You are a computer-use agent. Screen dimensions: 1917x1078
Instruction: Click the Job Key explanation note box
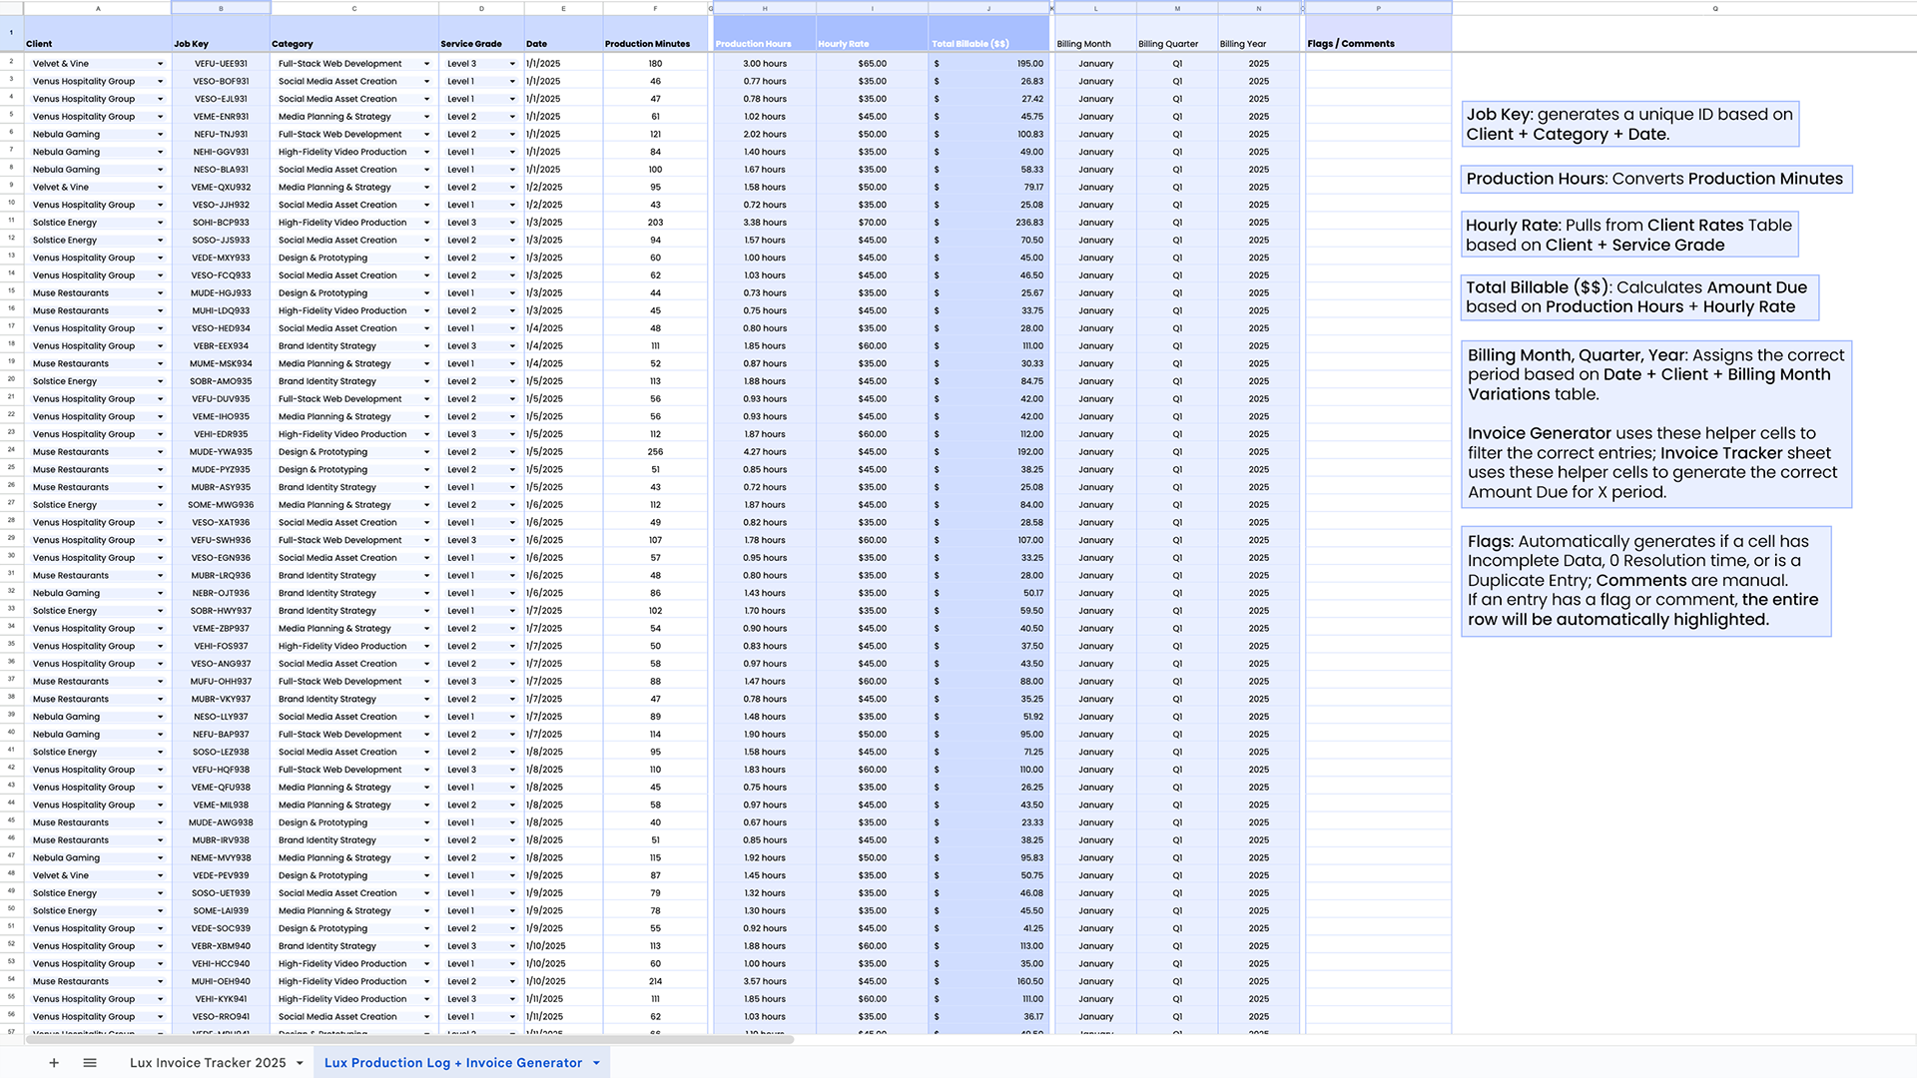1629,124
